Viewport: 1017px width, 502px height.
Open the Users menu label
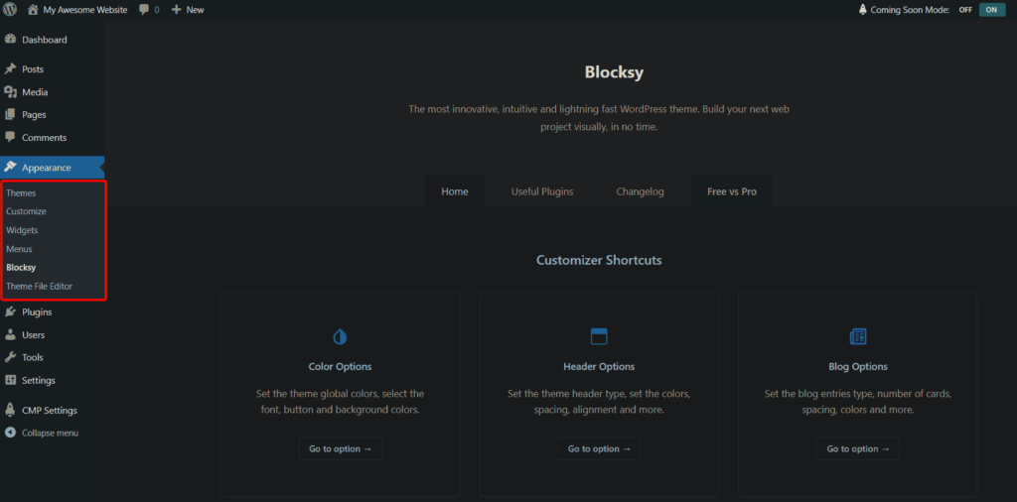pos(33,335)
